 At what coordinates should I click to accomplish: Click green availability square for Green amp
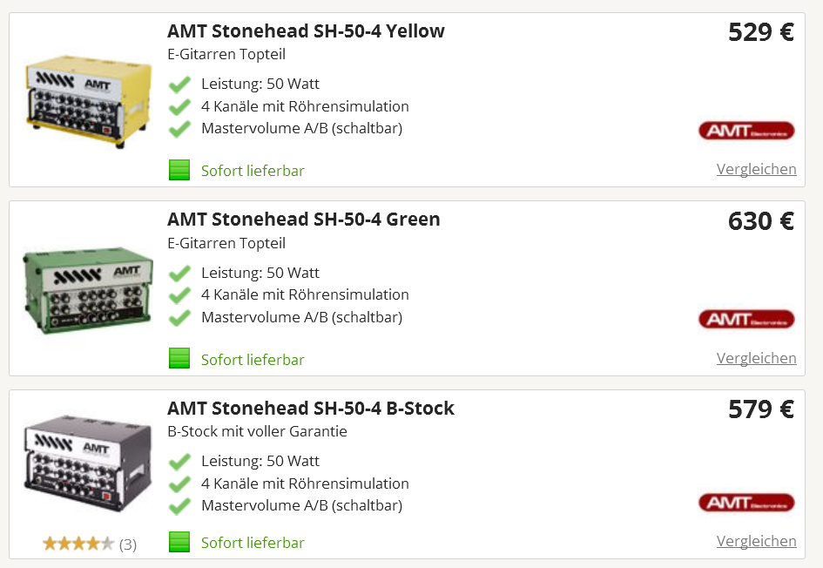coord(179,359)
